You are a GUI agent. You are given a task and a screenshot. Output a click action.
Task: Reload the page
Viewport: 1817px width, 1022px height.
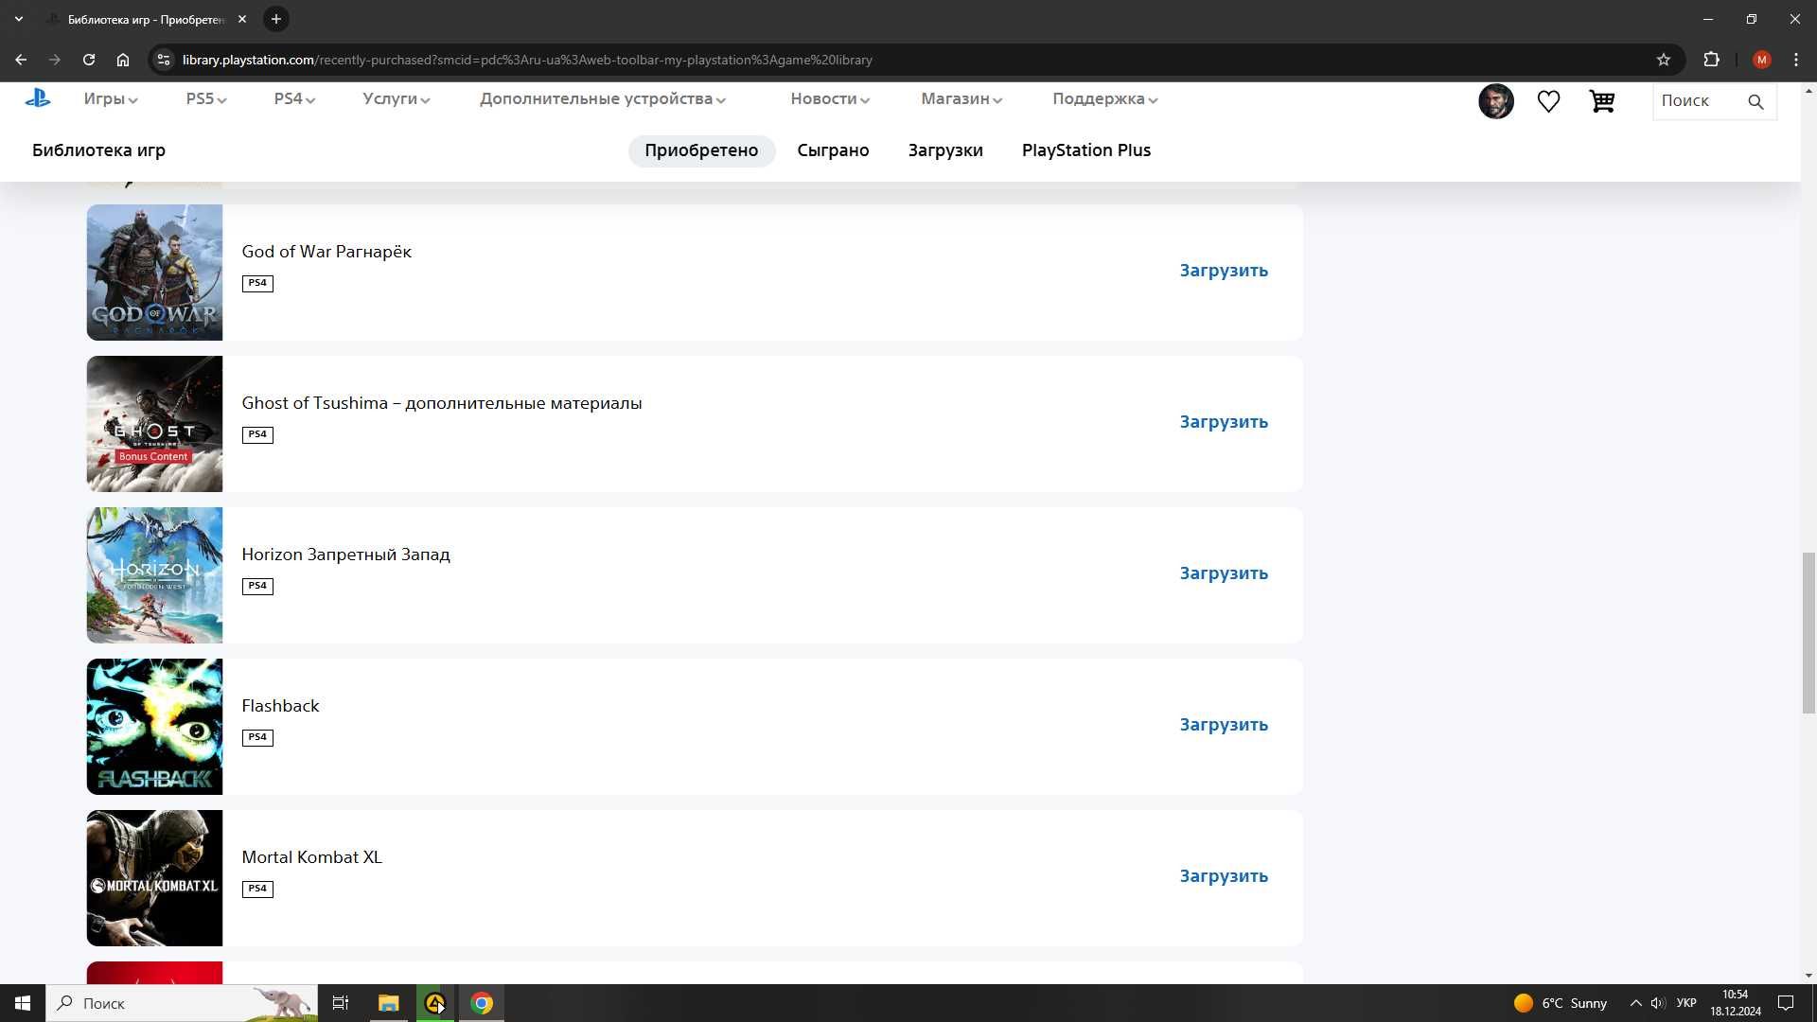89,60
